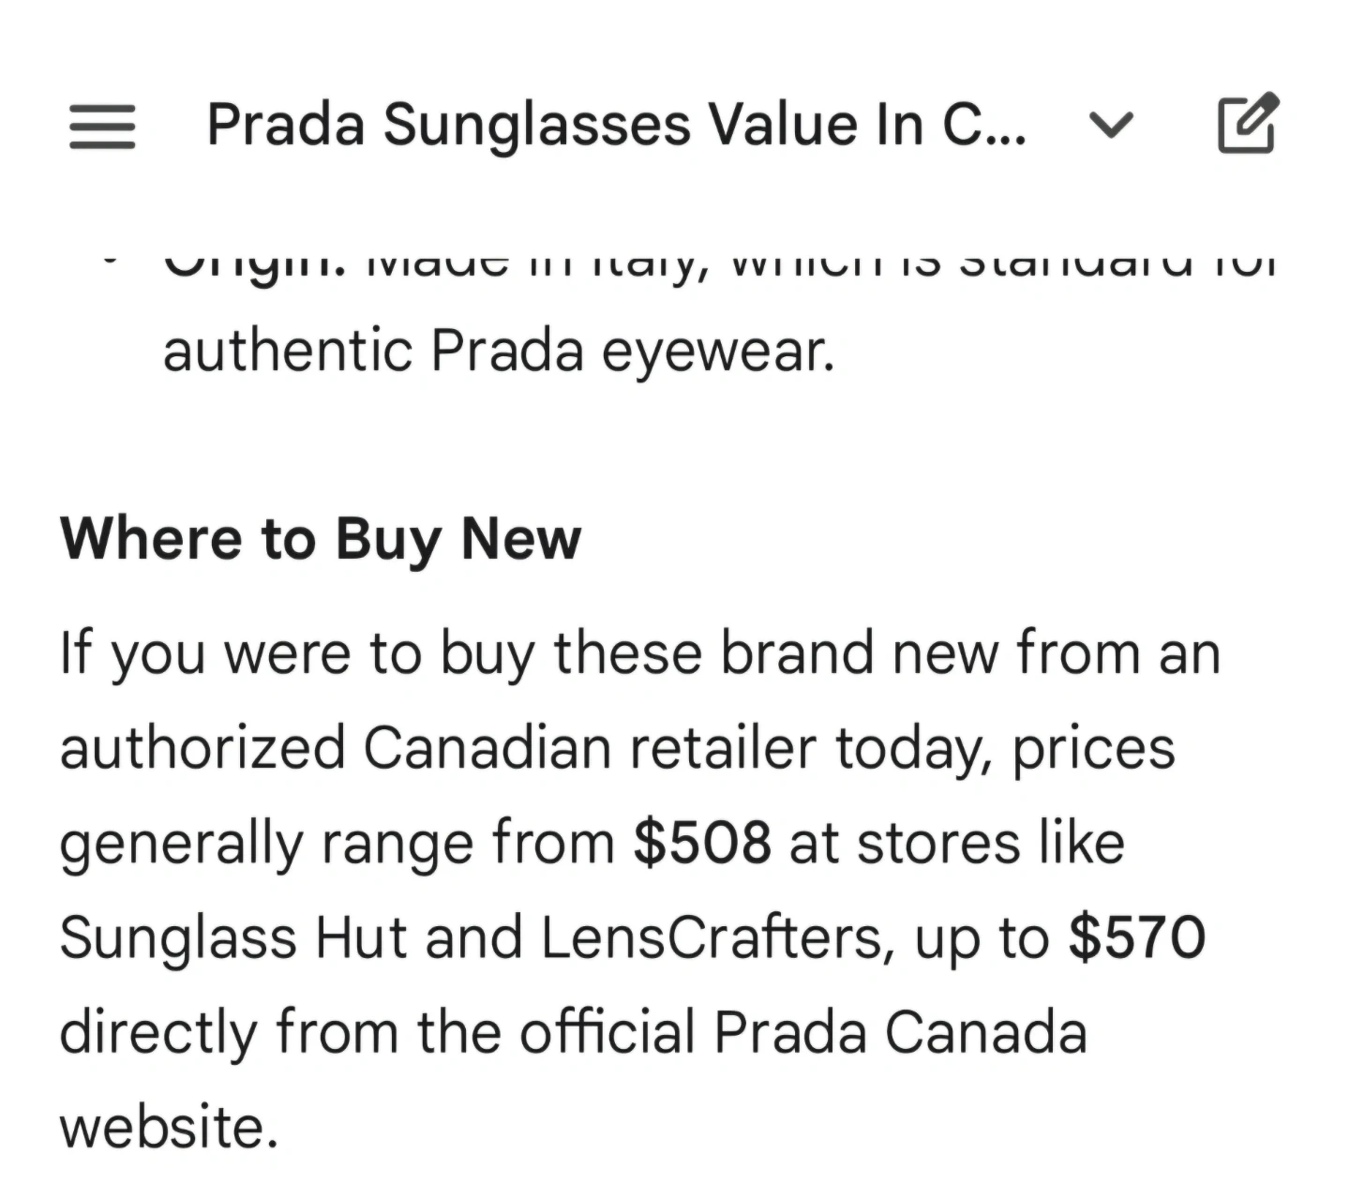
Task: Tap the 'Prada Sunglasses Value In C...' title
Action: (616, 125)
